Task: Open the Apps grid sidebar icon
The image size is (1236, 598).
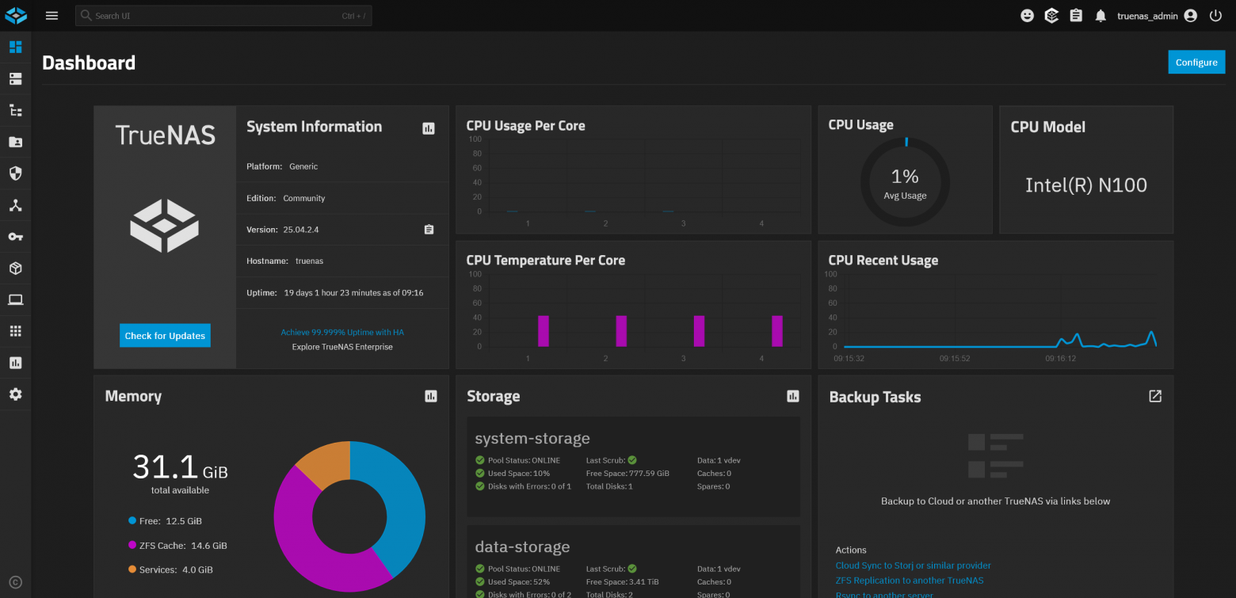Action: click(x=15, y=331)
